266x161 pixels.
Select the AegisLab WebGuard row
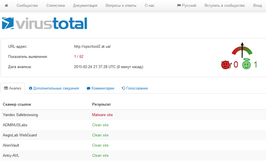point(133,135)
